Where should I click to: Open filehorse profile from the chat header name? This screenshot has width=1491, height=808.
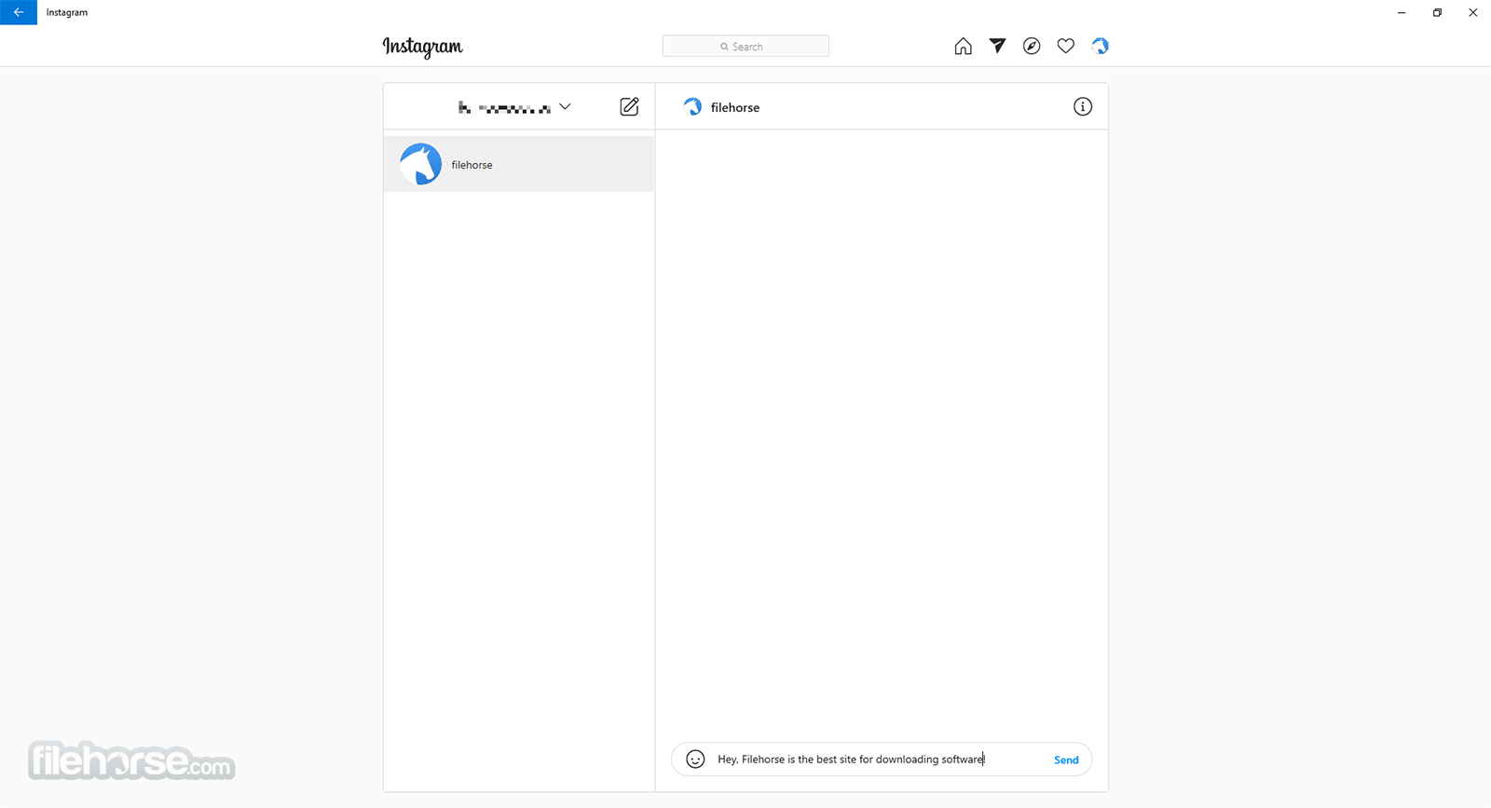click(x=735, y=107)
